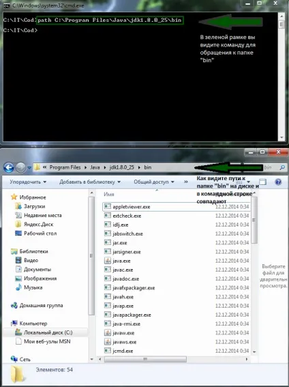Click the search magnifier icon in Explorer
This screenshot has width=289, height=387.
tap(282, 168)
